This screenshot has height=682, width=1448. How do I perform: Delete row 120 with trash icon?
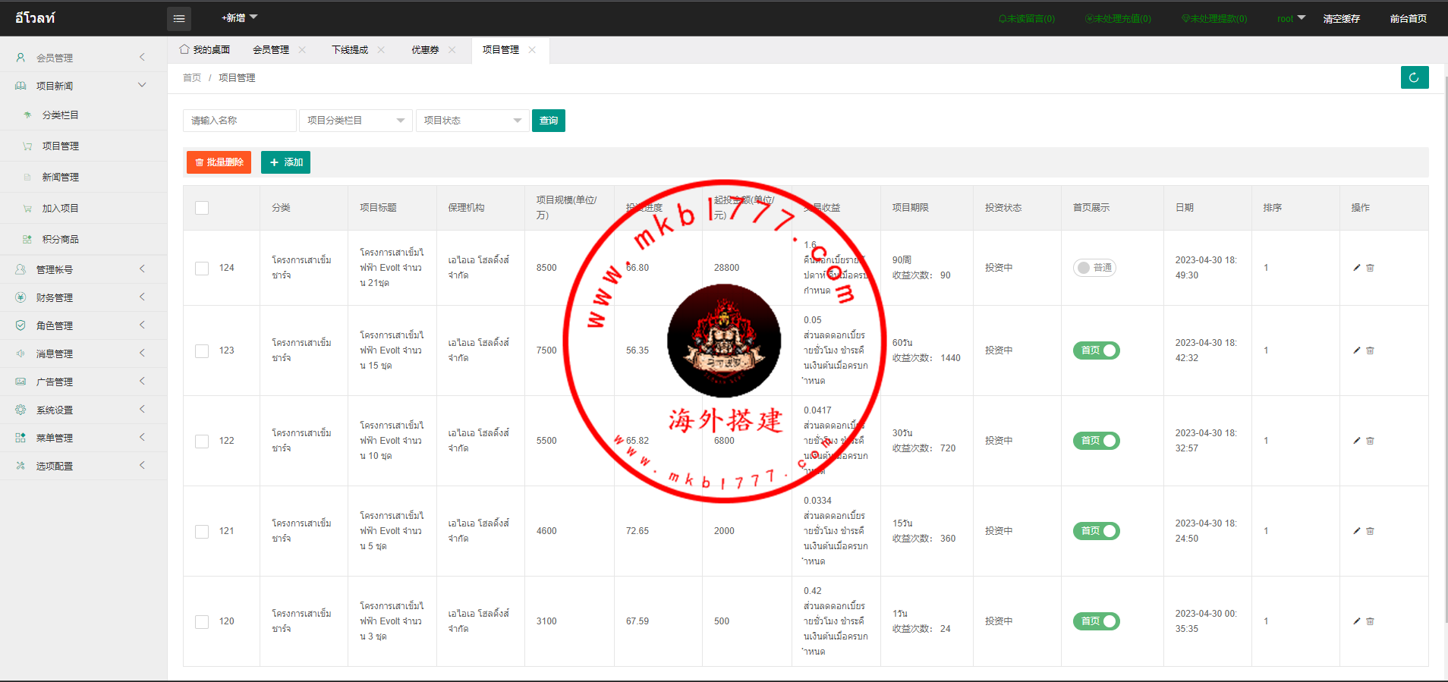1370,621
